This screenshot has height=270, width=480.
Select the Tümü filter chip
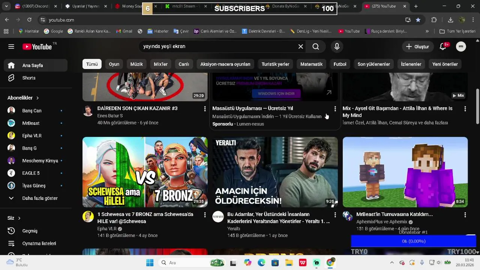92,64
